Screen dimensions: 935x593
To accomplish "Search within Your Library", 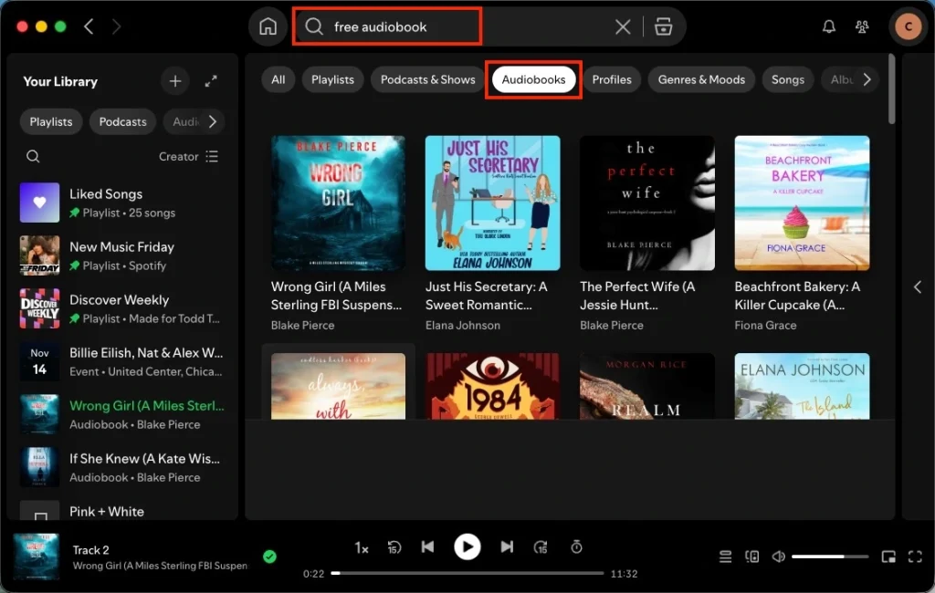I will [33, 156].
